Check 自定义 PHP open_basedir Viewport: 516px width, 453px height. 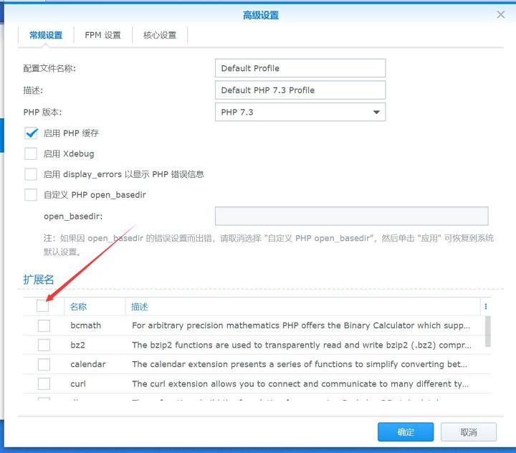[31, 195]
